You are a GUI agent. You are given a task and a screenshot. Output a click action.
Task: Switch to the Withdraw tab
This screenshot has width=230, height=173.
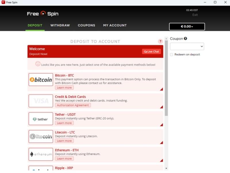(x=60, y=25)
